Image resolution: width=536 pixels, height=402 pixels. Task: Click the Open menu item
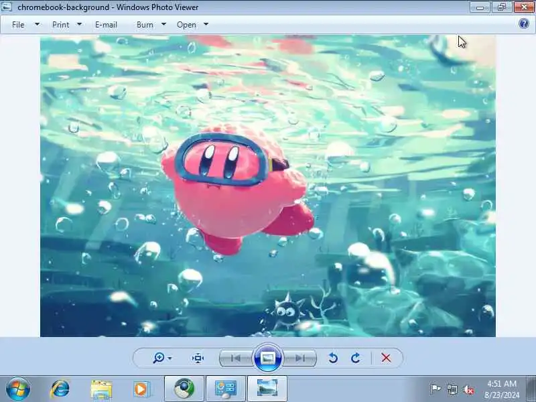(186, 25)
